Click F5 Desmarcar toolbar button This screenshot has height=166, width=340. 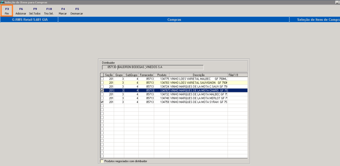tap(77, 11)
